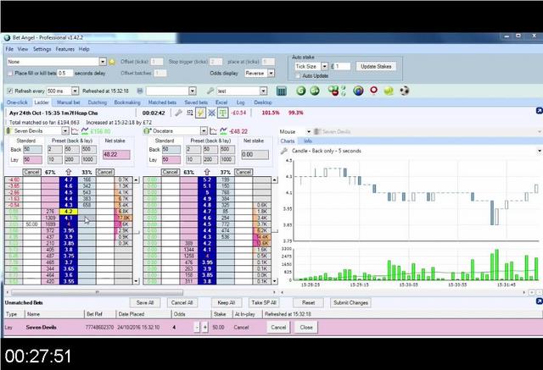Click the small sort icon after market wrench

click(x=190, y=113)
